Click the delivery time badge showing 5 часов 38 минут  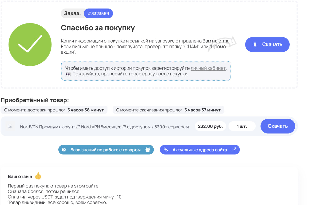[54, 110]
